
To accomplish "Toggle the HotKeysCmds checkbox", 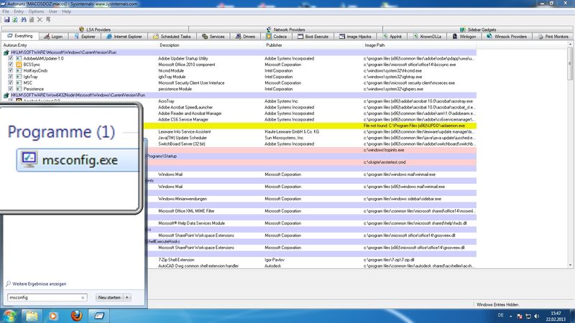I will click(x=10, y=70).
